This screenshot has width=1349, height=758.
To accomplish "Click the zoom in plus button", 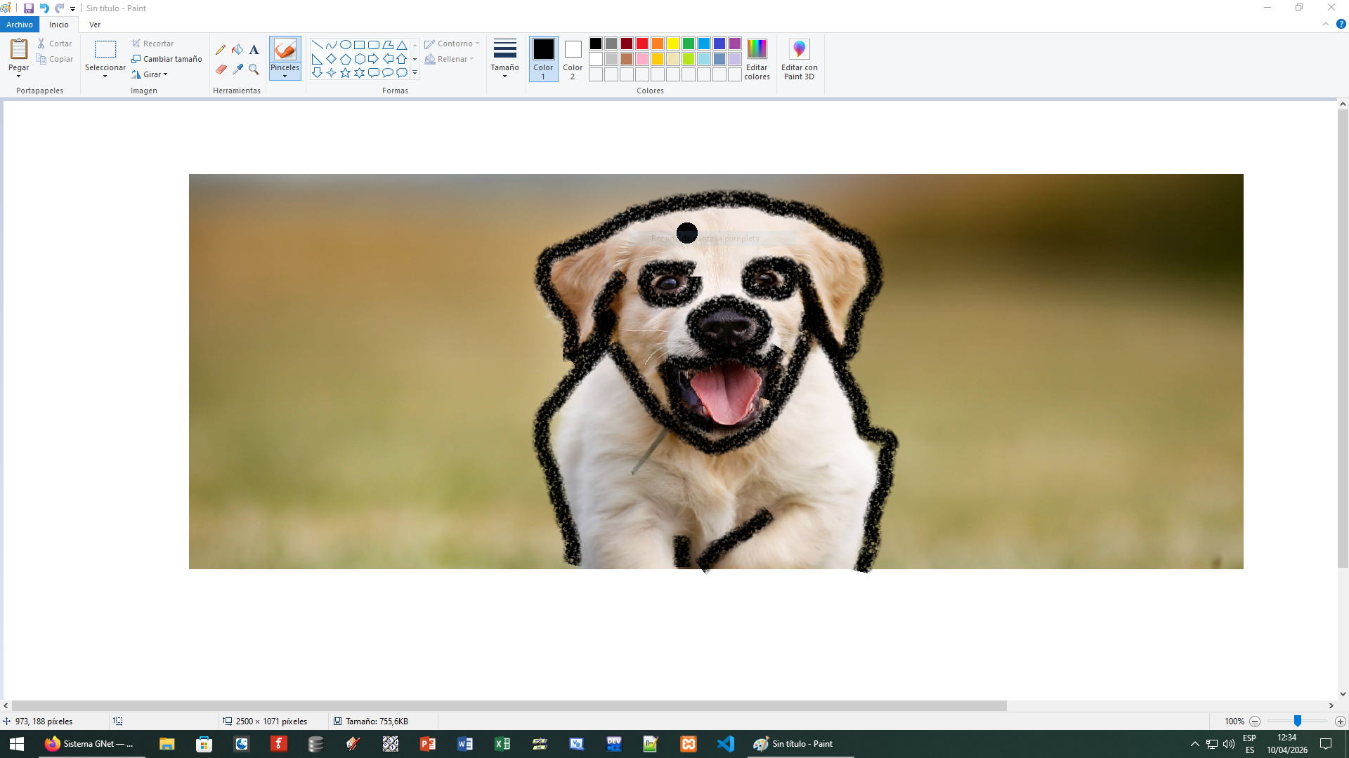I will click(1341, 722).
